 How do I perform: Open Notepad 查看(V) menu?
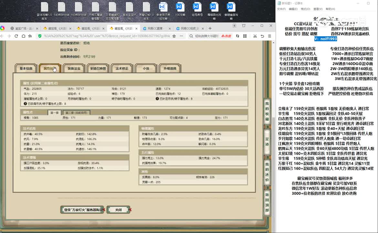click(318, 9)
